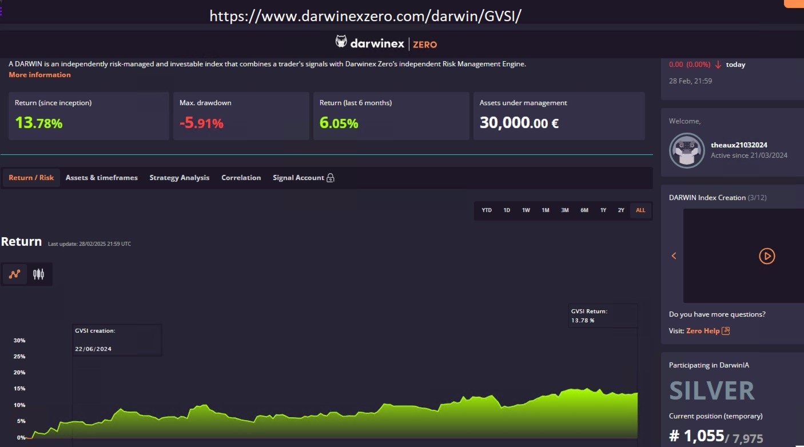Click the # 1,055 position number

[x=696, y=436]
